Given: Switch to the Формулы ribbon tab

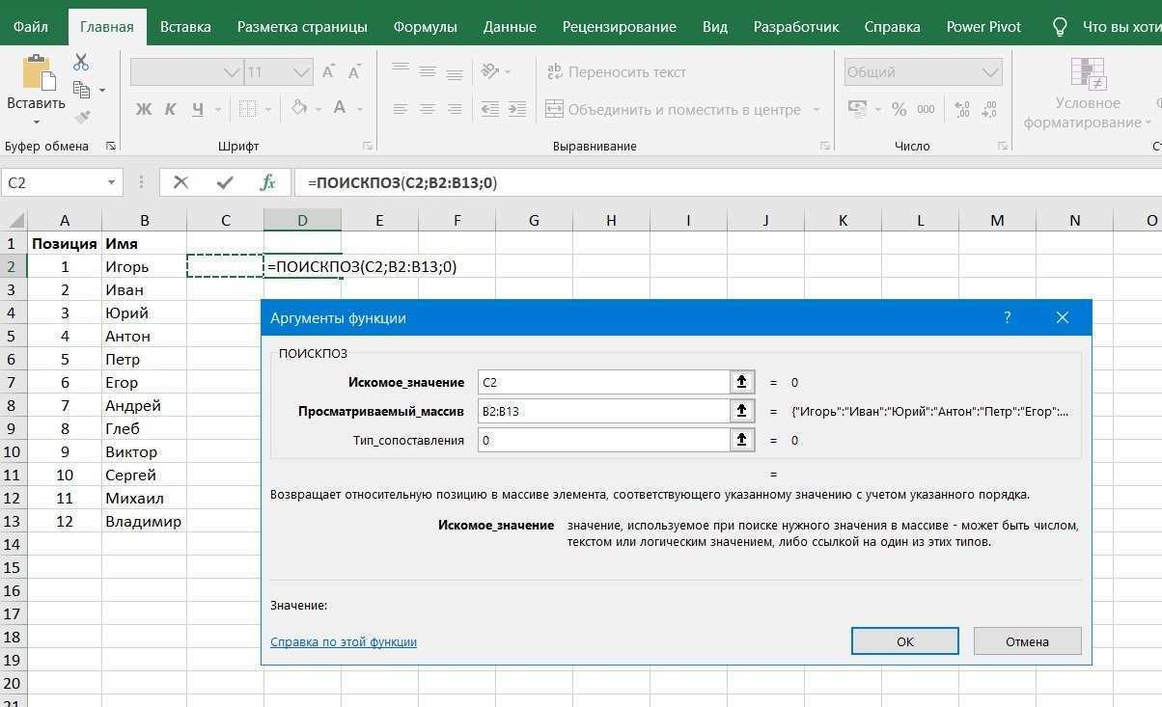Looking at the screenshot, I should tap(425, 26).
